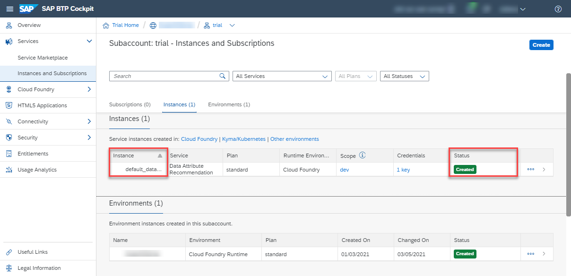Go to Trial Home breadcrumb

click(x=125, y=25)
